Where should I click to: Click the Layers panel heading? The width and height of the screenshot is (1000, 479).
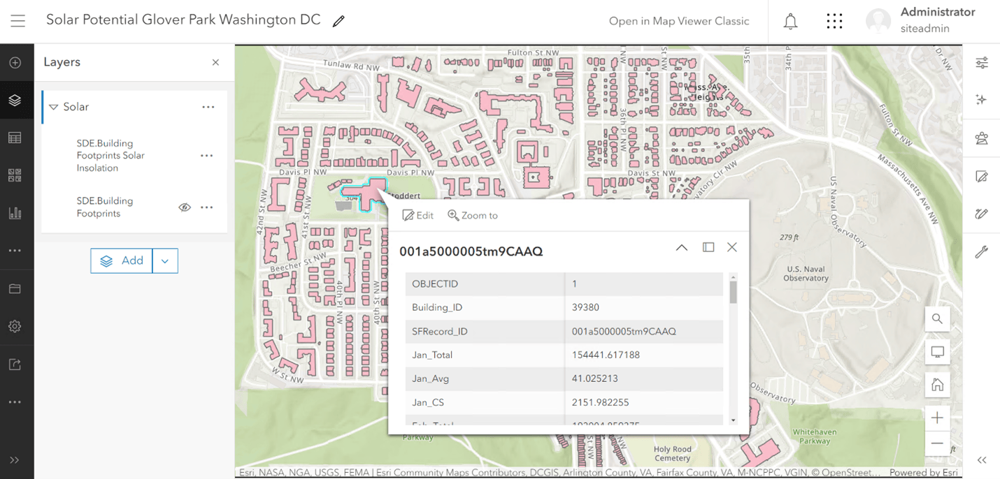click(x=62, y=62)
